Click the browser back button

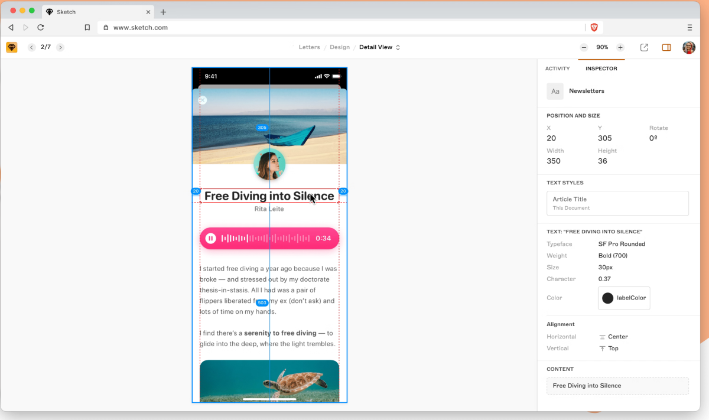click(x=11, y=27)
